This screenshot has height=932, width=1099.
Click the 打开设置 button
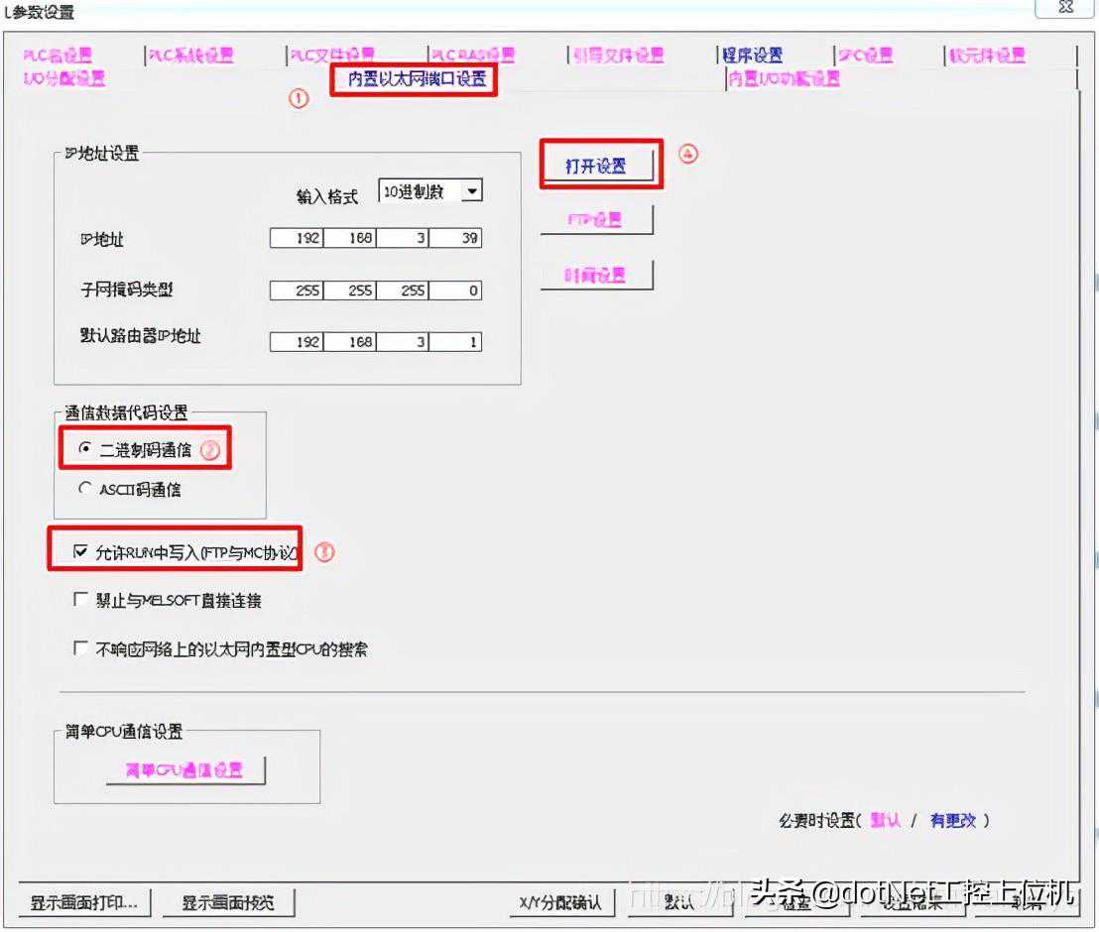596,167
